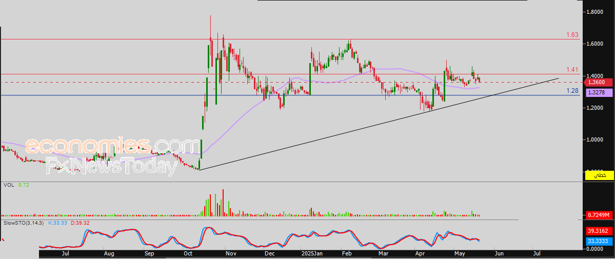Click the purple 1.3278 moving average tag
This screenshot has height=259, width=615.
tap(597, 92)
